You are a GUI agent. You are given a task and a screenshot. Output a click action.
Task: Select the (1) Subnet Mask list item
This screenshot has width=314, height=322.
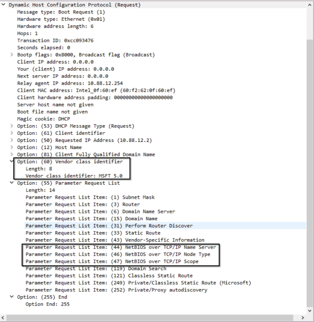90,197
